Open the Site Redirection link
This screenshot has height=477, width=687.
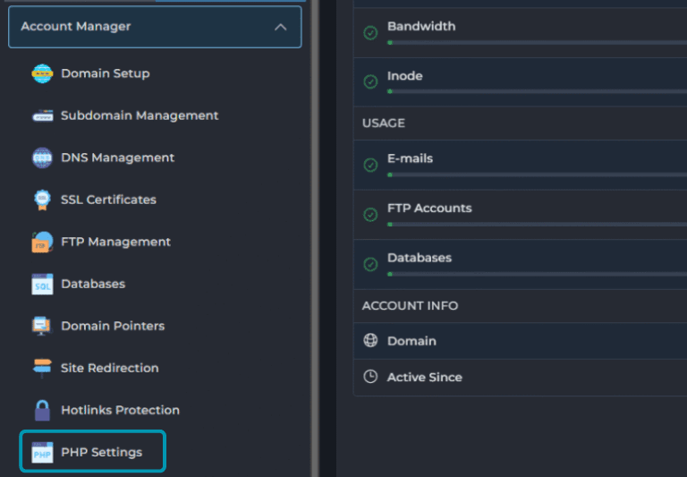click(109, 368)
